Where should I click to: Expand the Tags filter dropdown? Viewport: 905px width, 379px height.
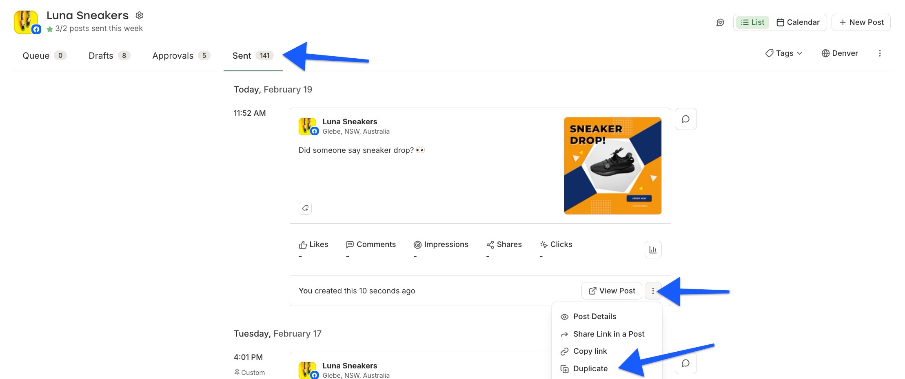tap(784, 53)
